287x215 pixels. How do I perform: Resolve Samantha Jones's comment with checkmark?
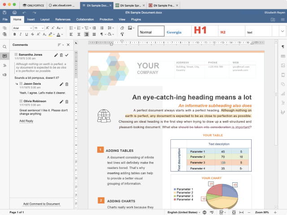pyautogui.click(x=67, y=55)
